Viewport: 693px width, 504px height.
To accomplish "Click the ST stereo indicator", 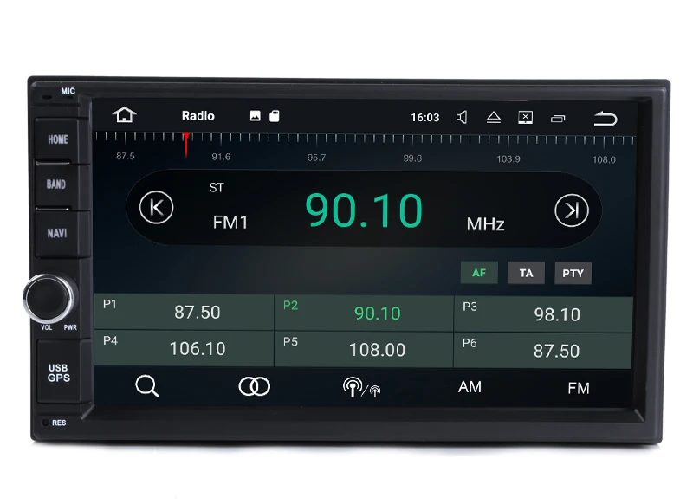I will [217, 188].
